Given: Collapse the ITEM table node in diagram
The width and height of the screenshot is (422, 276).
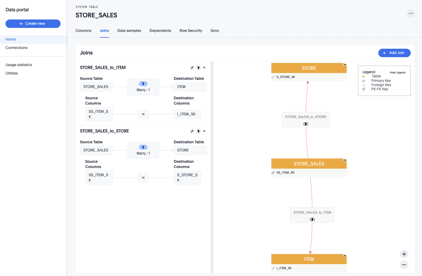Looking at the screenshot, I should [345, 255].
